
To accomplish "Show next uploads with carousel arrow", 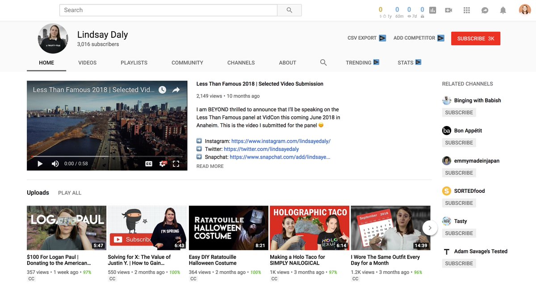I will 430,228.
